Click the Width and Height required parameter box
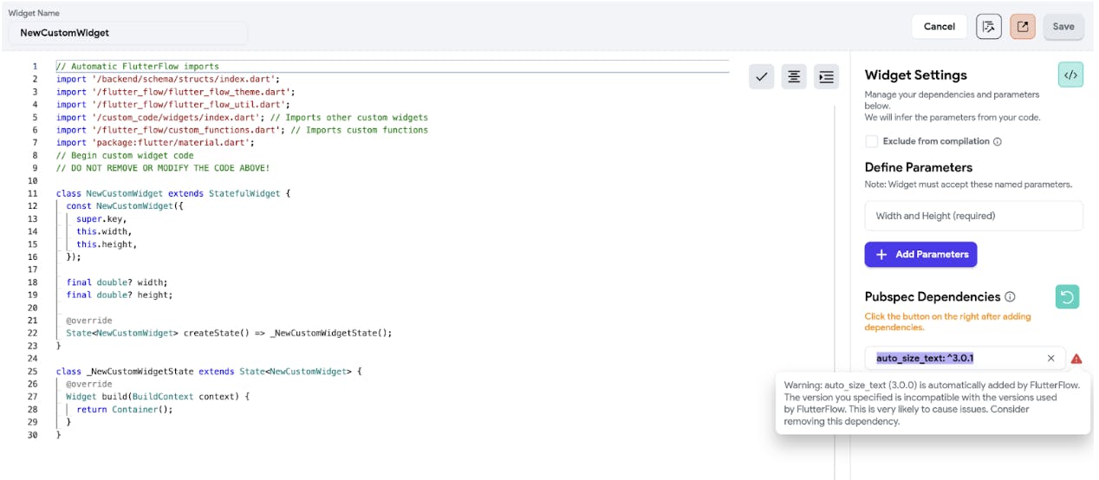 (x=973, y=216)
